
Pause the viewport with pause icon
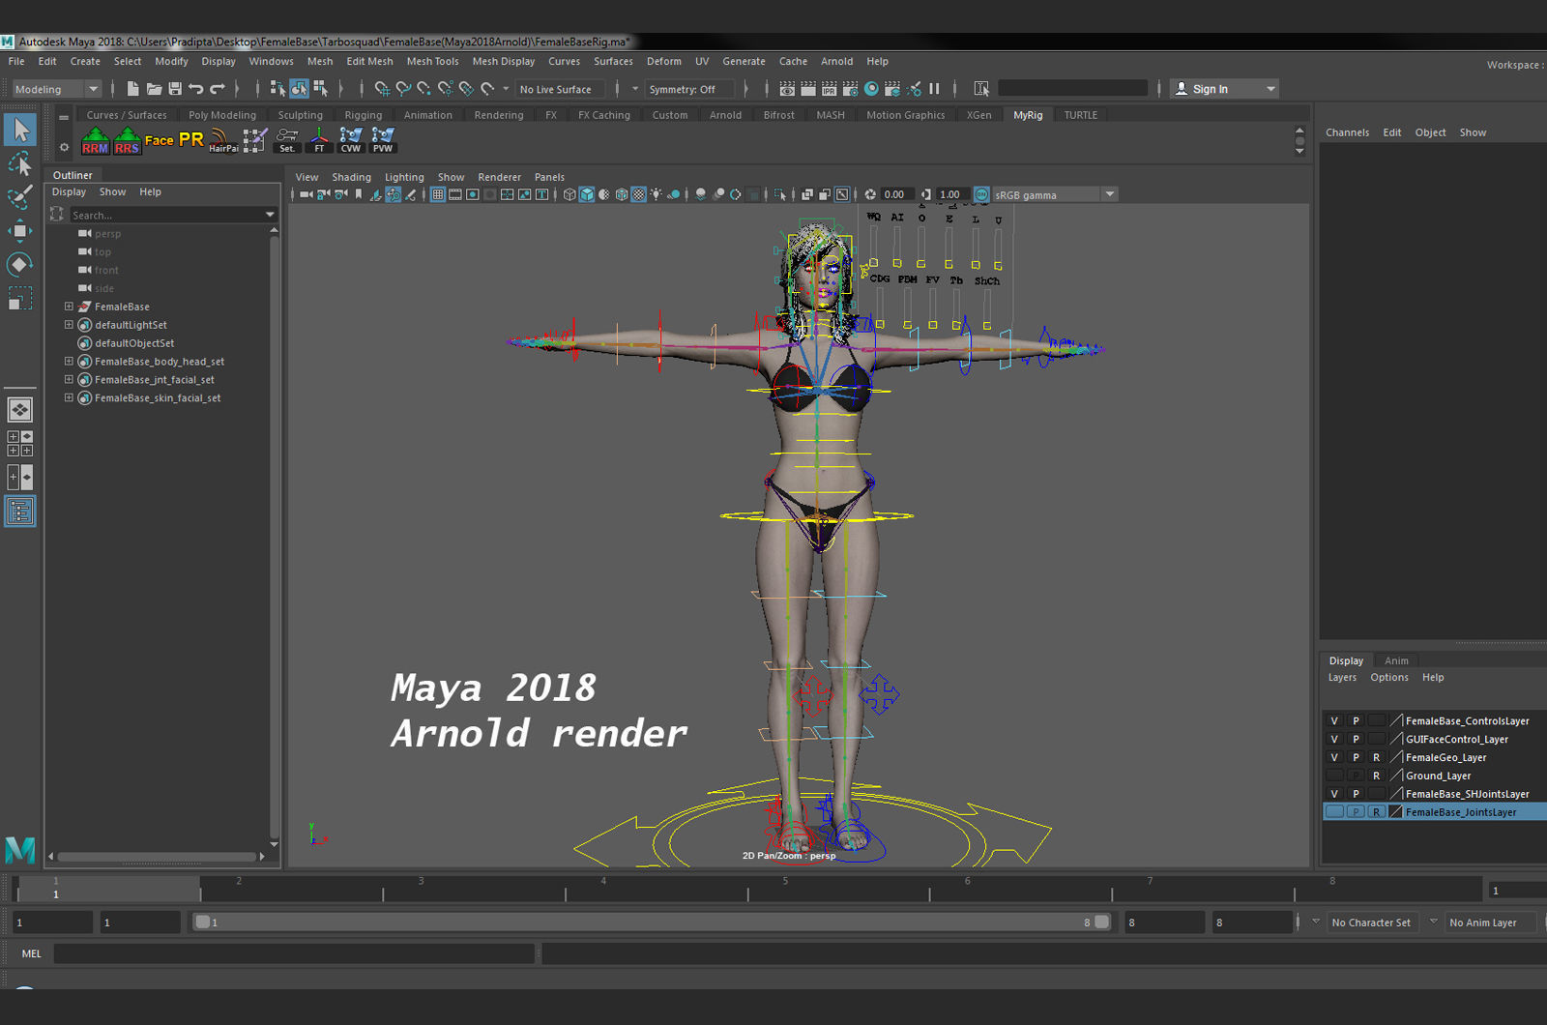934,89
